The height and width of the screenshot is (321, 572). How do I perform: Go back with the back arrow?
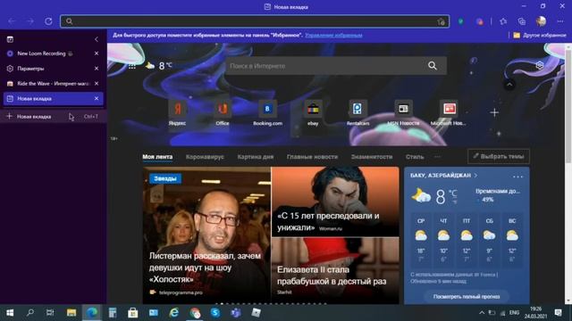12,21
